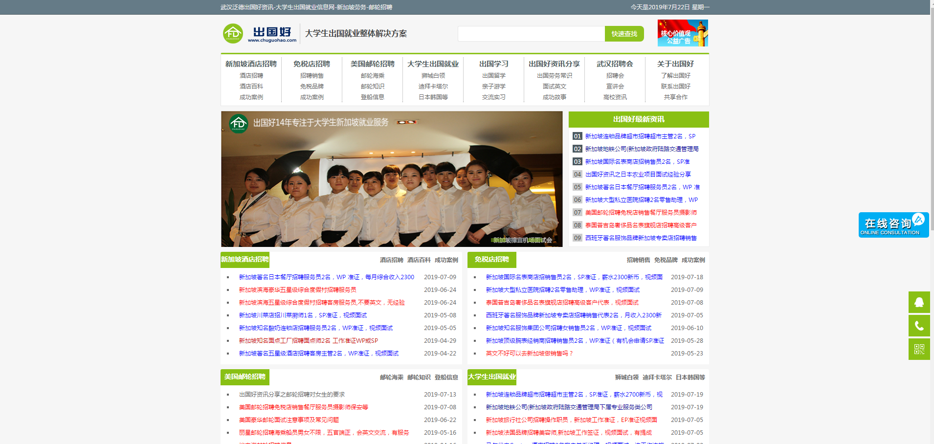Click the 免税店招聘 section header tab
The width and height of the screenshot is (934, 444).
point(492,260)
